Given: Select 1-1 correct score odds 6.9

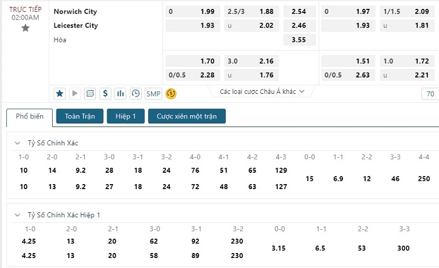Looking at the screenshot, I should [338, 178].
